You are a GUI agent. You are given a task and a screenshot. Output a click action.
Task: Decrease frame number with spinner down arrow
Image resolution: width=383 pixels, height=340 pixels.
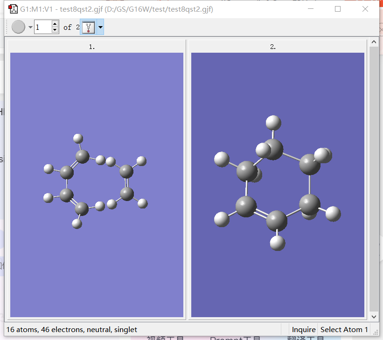(55, 30)
